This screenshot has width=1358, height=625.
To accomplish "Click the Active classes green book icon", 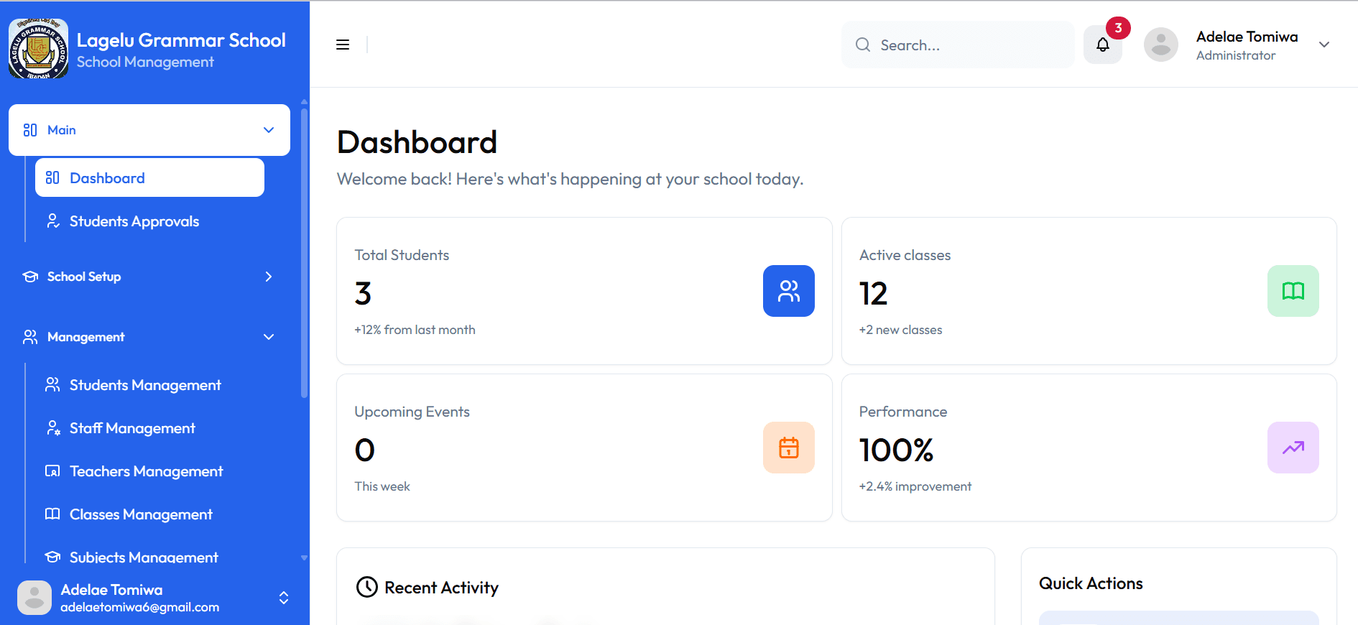I will [1293, 291].
